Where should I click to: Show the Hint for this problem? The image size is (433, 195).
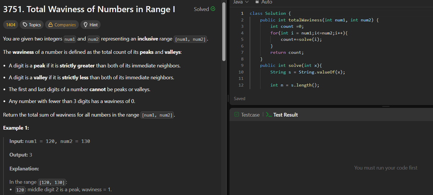point(91,25)
